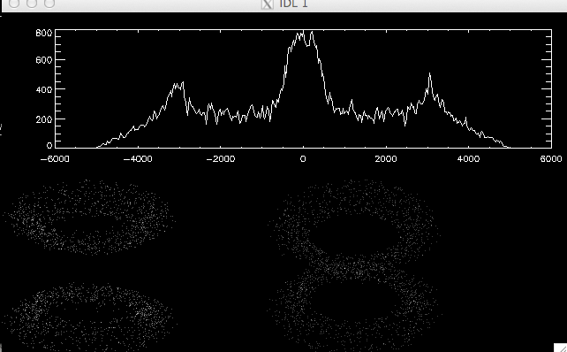Click the IDL 1 window title text
This screenshot has height=352, width=567.
pyautogui.click(x=293, y=4)
